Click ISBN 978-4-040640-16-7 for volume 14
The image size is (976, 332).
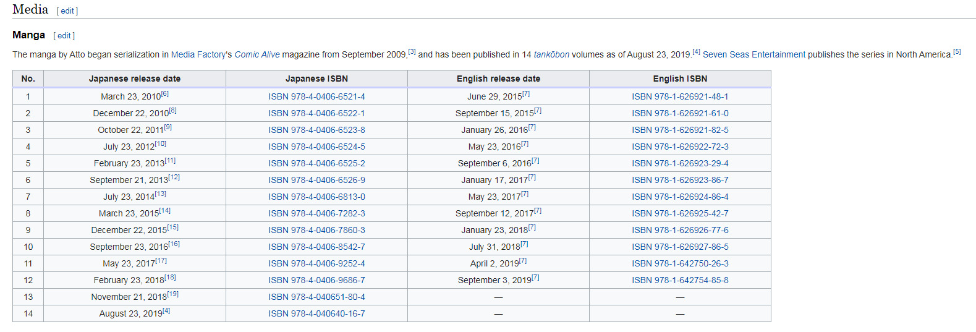pyautogui.click(x=316, y=314)
